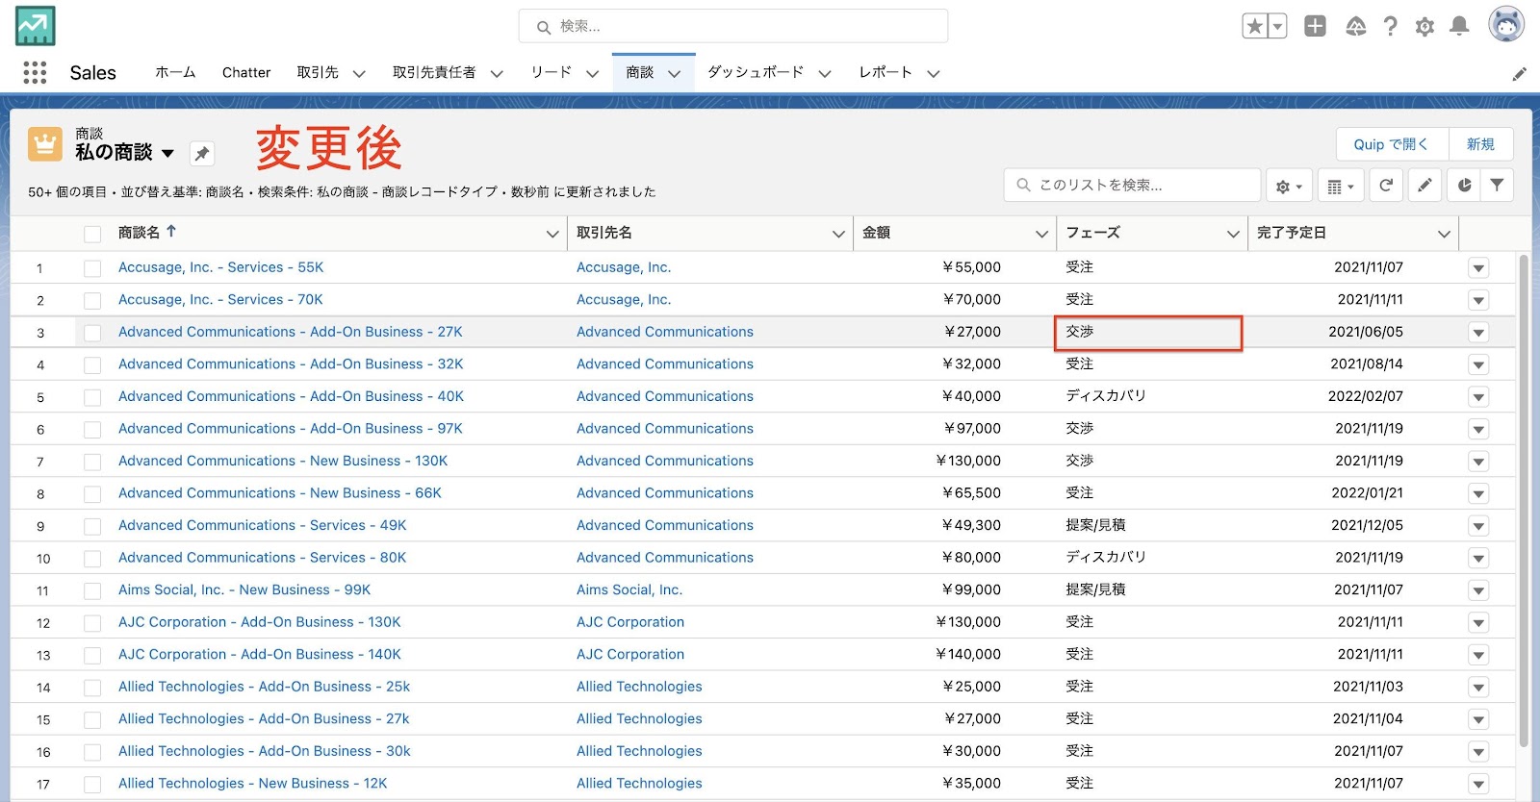1540x802 pixels.
Task: Open the レポート tab
Action: coord(885,72)
